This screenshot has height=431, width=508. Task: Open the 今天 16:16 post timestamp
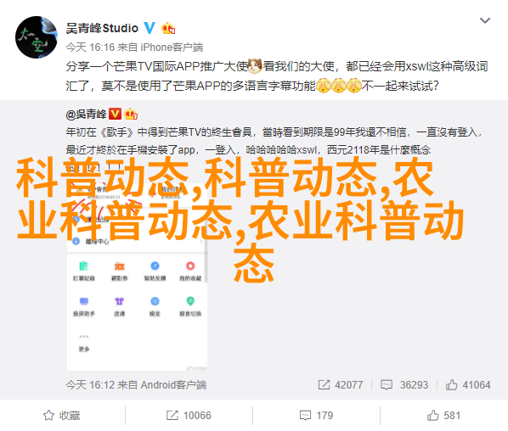[x=90, y=48]
